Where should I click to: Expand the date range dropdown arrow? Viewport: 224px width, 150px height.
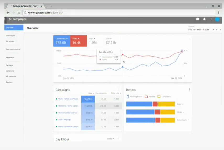tap(213, 30)
